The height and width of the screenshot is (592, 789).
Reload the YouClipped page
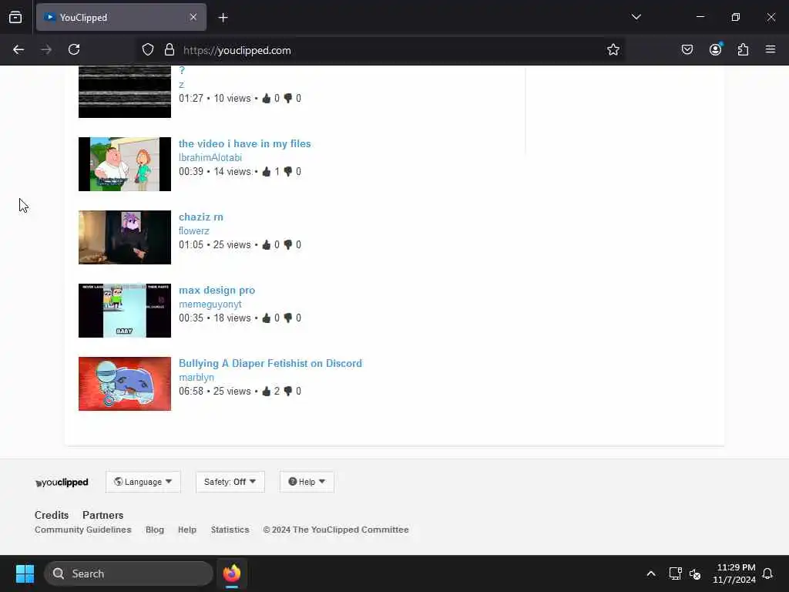click(74, 50)
